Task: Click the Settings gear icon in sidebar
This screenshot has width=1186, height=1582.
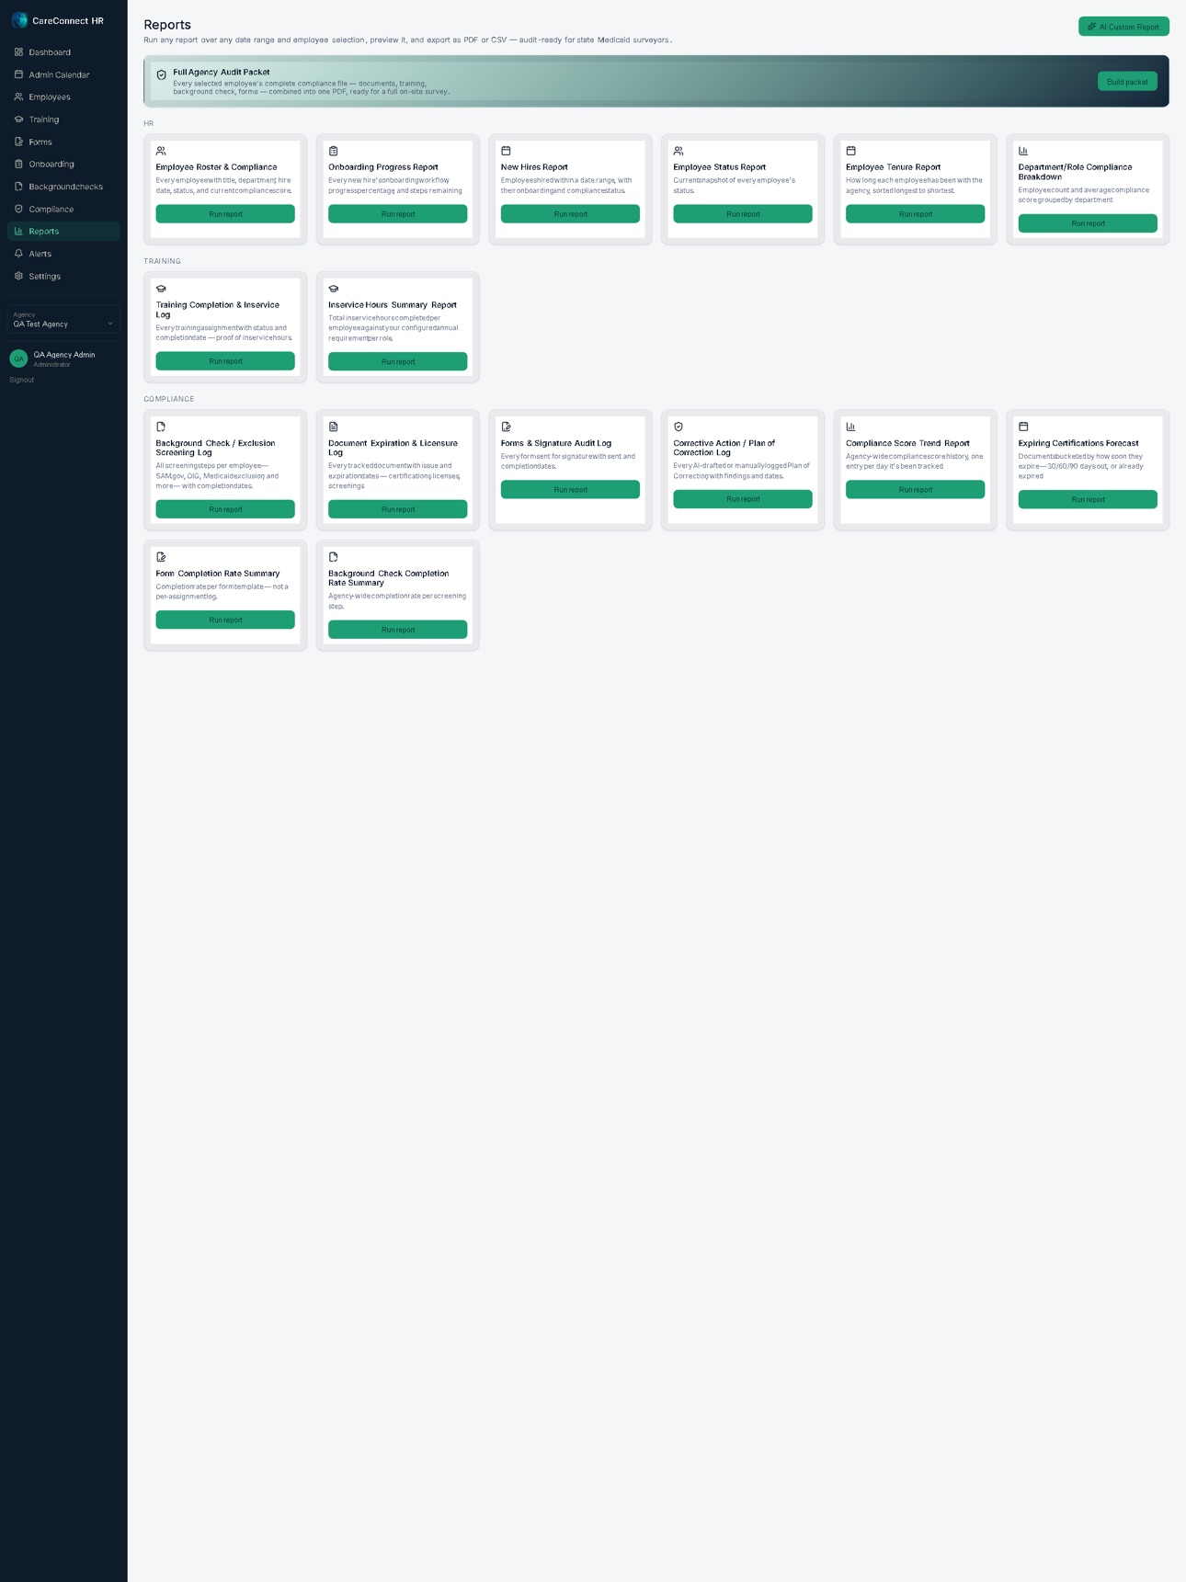Action: coord(18,276)
